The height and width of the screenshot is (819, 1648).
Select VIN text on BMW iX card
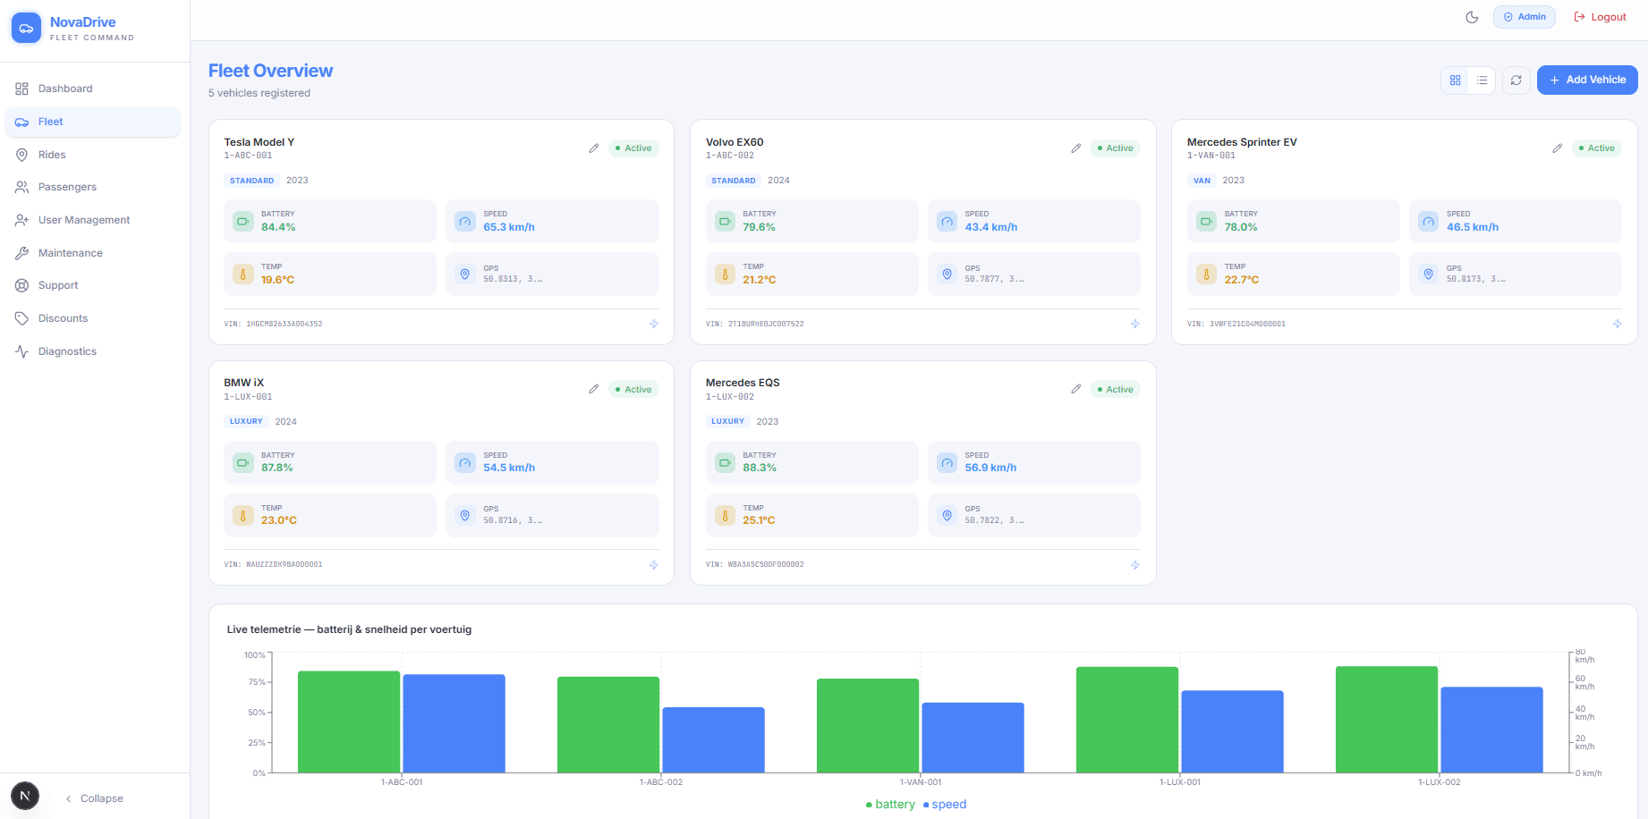(x=273, y=565)
